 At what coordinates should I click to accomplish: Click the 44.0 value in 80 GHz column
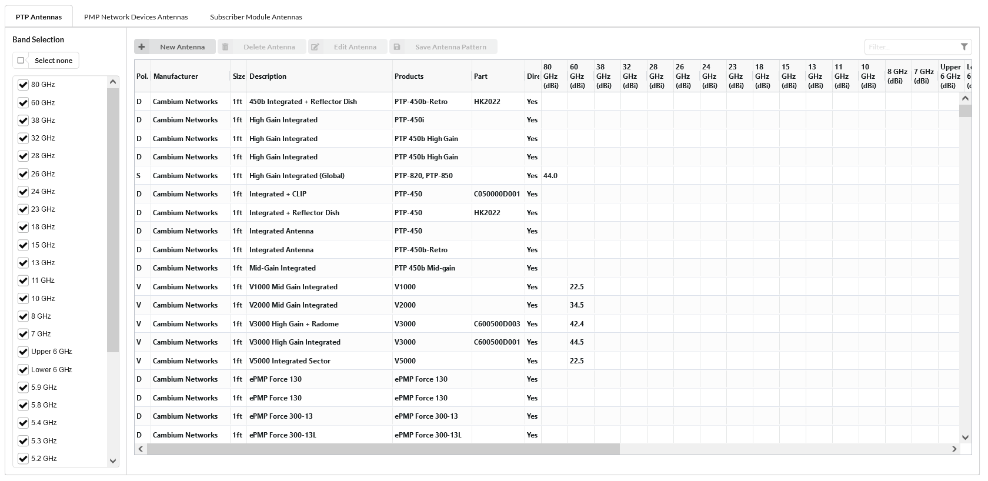(554, 176)
